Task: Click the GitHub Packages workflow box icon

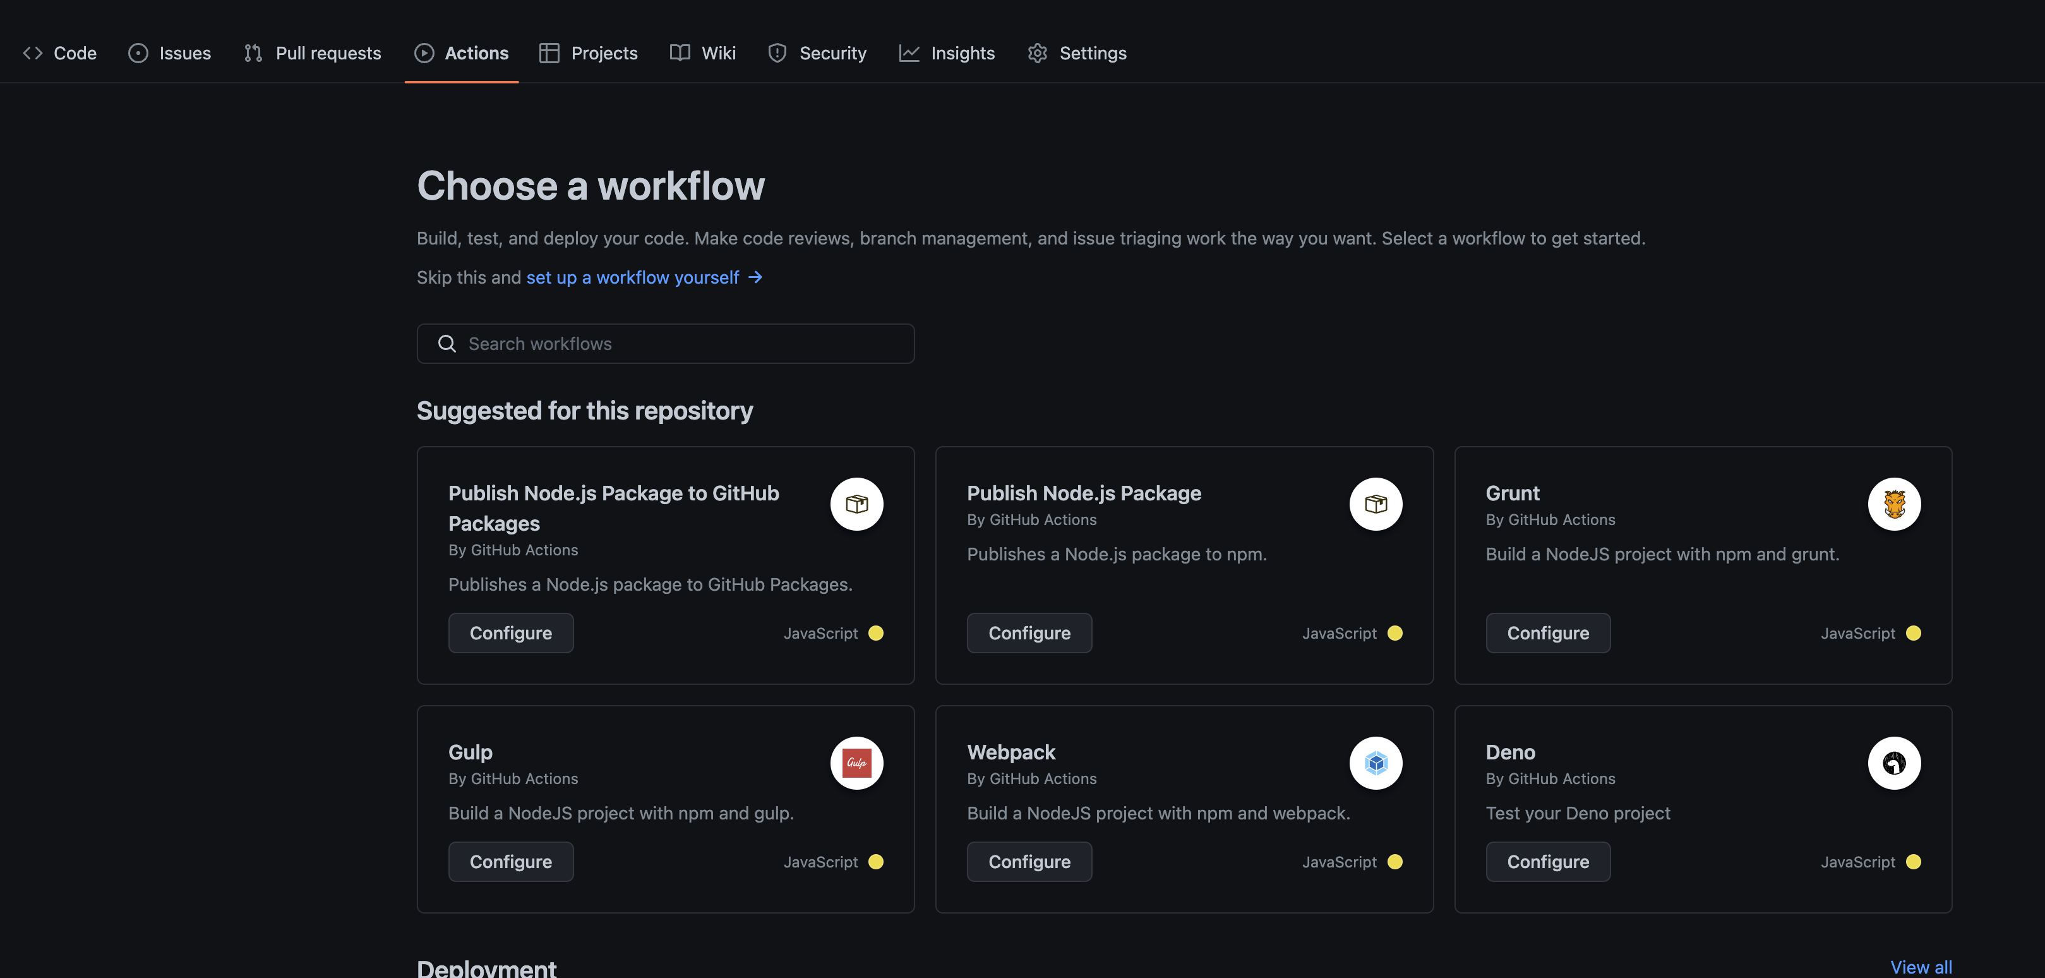Action: point(856,504)
